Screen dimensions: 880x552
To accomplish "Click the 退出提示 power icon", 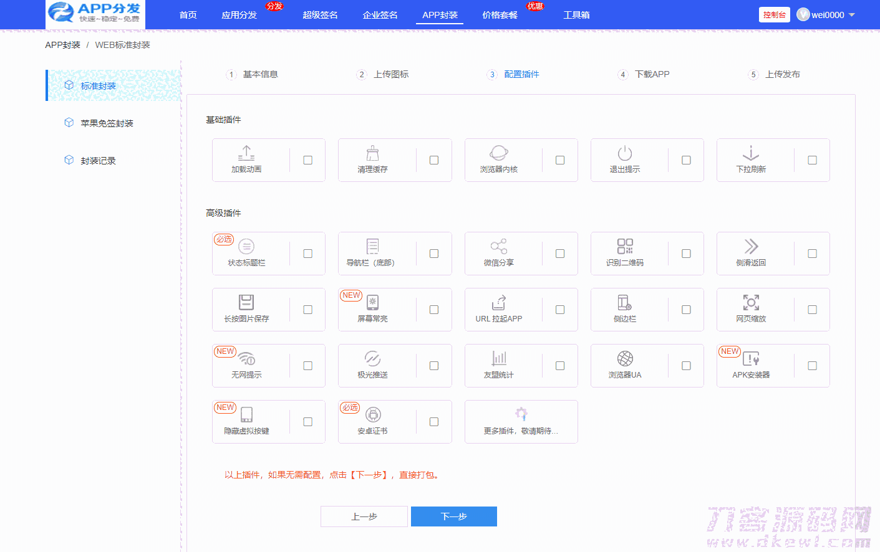I will click(625, 153).
